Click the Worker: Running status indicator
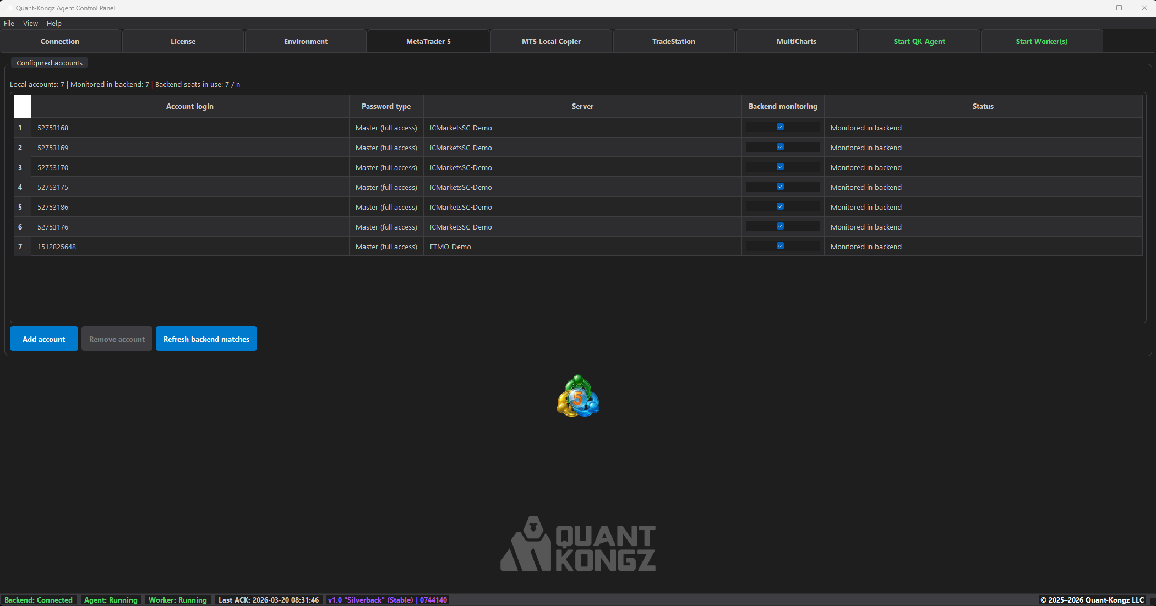Image resolution: width=1156 pixels, height=606 pixels. click(177, 600)
